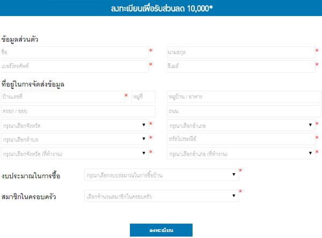Select the ตรอก / ซอย input field
The height and width of the screenshot is (238, 322).
point(78,111)
